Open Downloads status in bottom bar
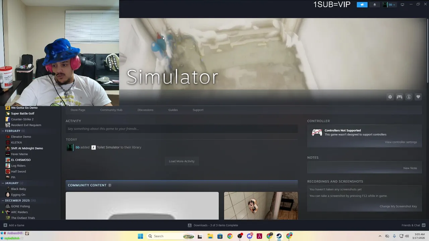429x241 pixels. [213, 225]
